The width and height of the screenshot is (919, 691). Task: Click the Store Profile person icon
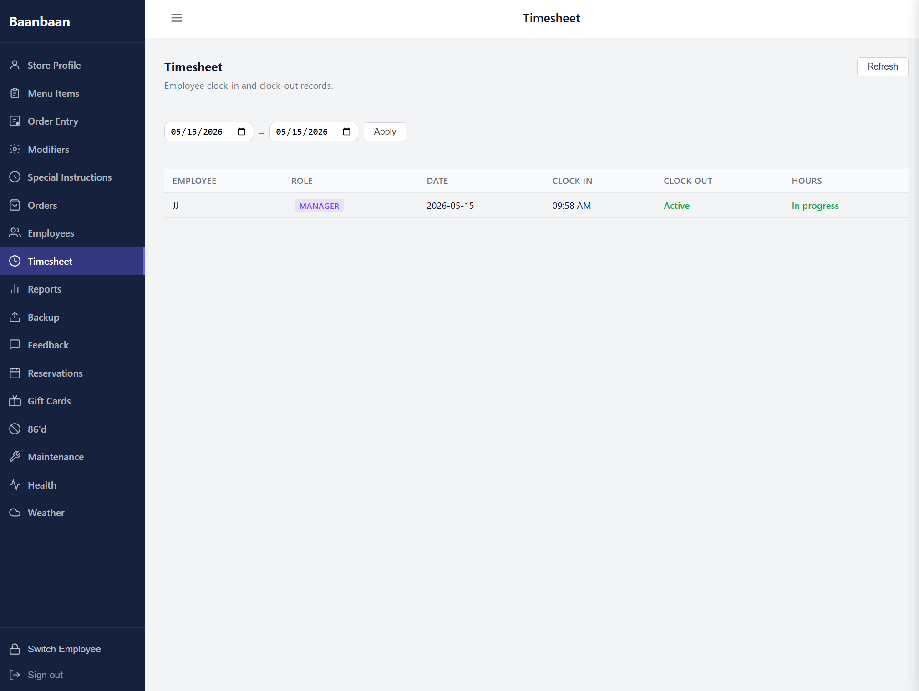(x=15, y=65)
